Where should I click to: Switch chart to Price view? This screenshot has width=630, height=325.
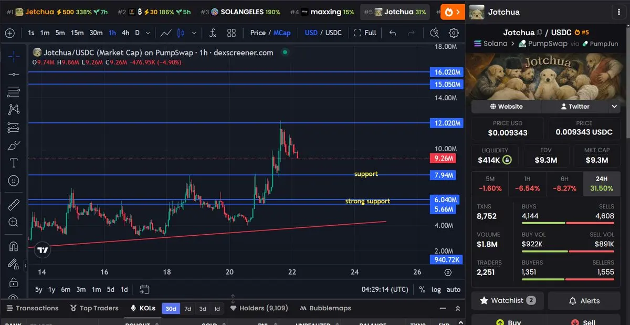coord(258,33)
